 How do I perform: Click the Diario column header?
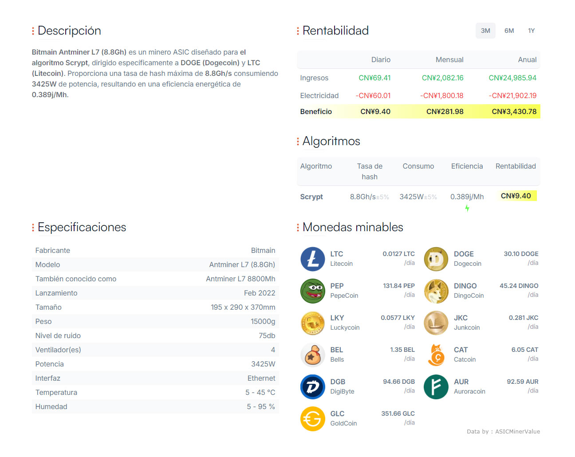point(381,59)
